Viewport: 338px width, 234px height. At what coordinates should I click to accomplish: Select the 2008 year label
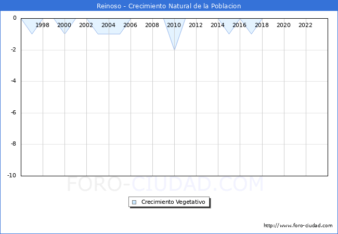pyautogui.click(x=152, y=25)
